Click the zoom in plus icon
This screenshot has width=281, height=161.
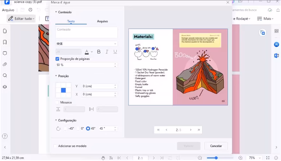point(240,158)
